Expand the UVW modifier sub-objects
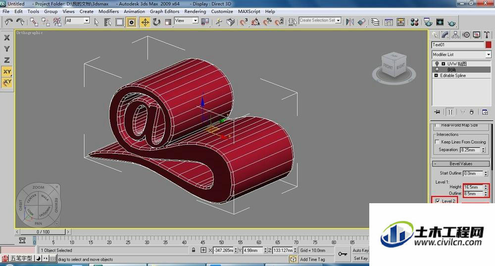The width and height of the screenshot is (495, 266). pyautogui.click(x=443, y=64)
